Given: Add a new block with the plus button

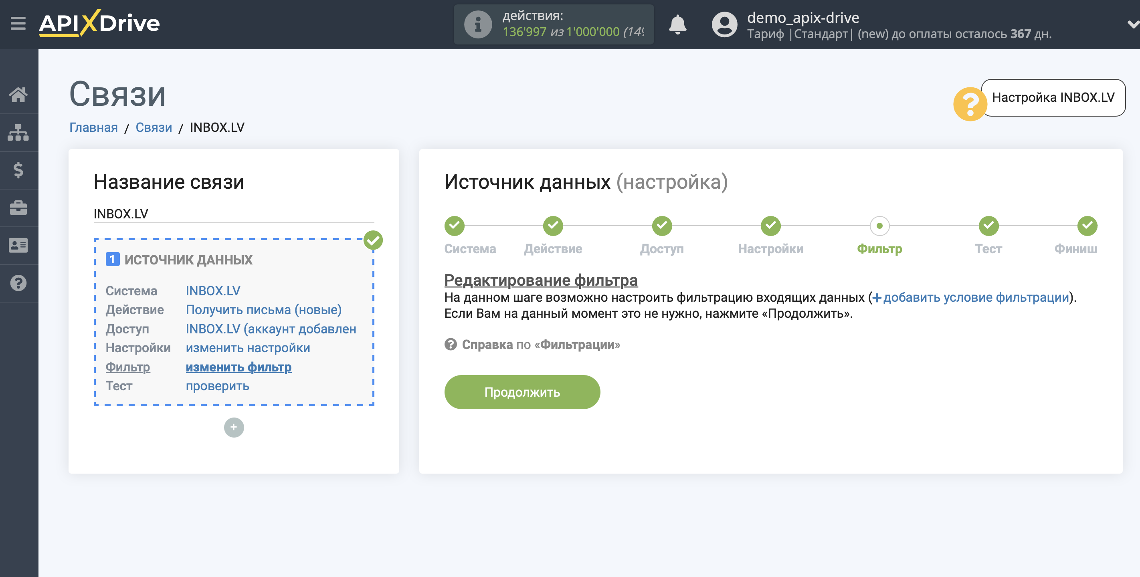Looking at the screenshot, I should [x=234, y=428].
